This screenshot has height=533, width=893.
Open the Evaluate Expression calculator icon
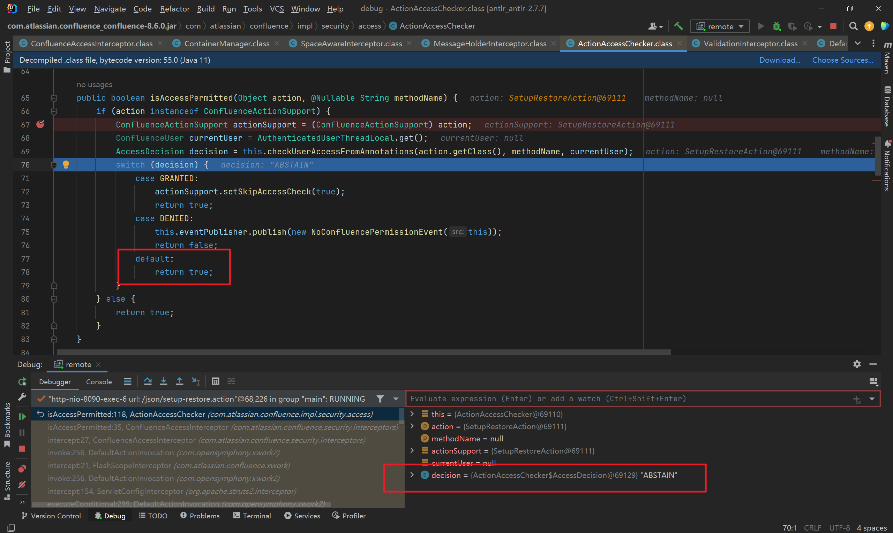pyautogui.click(x=216, y=381)
